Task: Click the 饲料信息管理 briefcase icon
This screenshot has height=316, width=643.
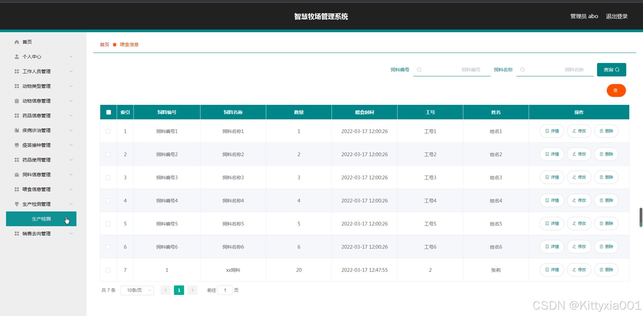Action: point(17,175)
